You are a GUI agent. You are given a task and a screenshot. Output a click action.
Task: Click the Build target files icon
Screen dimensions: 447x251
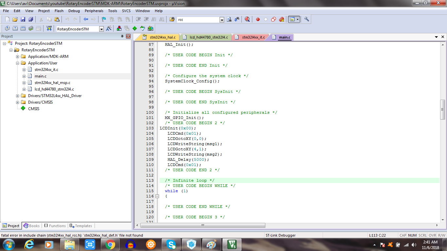[14, 28]
